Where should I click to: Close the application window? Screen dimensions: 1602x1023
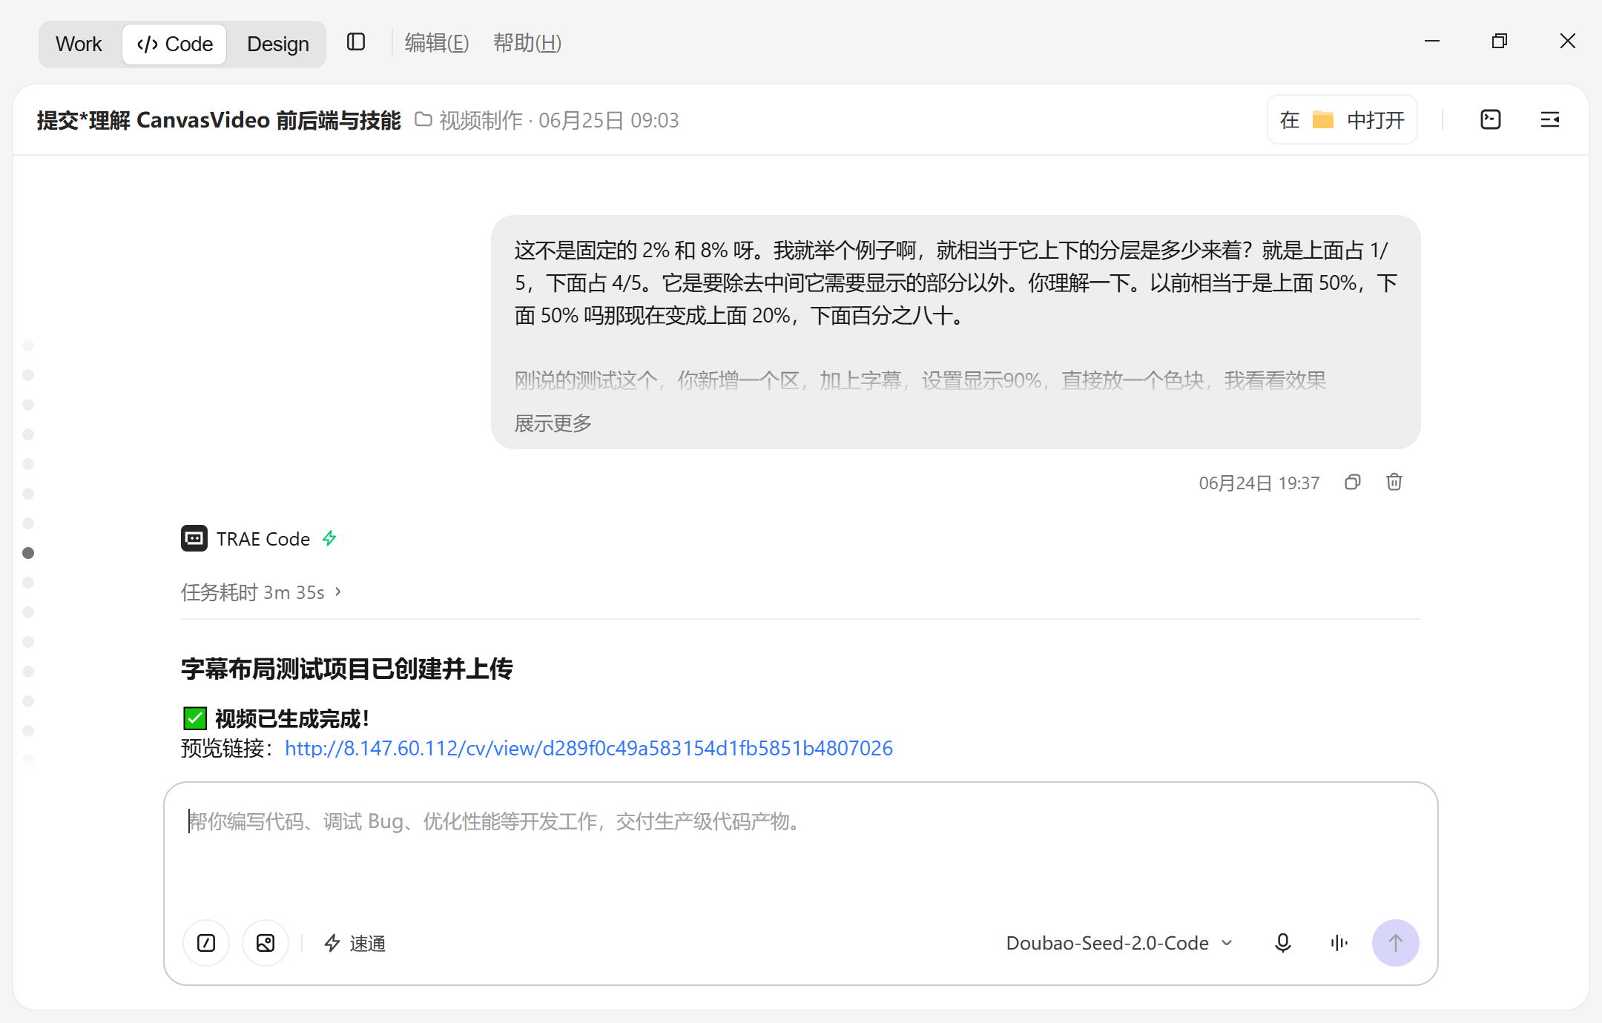1567,42
